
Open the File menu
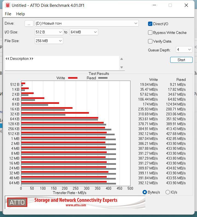[8, 14]
